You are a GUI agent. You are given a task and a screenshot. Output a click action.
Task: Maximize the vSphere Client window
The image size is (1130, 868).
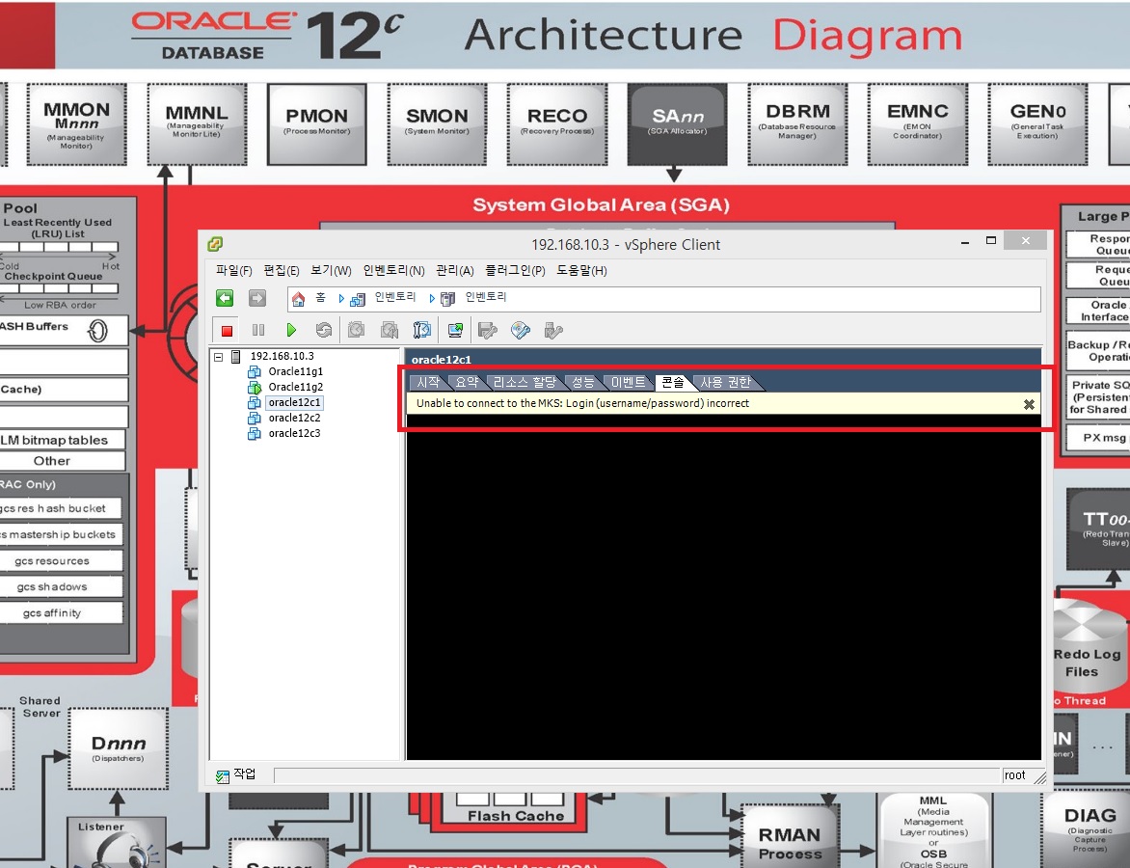pyautogui.click(x=991, y=241)
